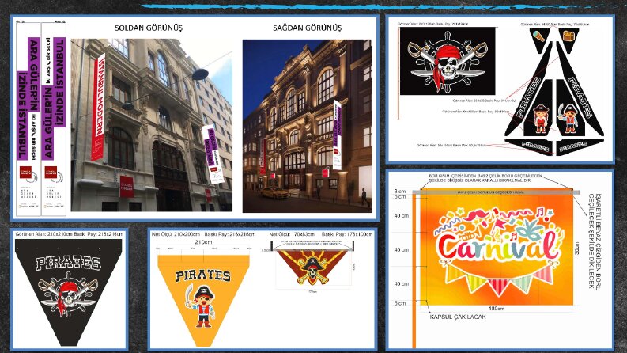This screenshot has width=627, height=353.
Task: Click the steel pipe instruction note above Carnival banner
Action: pos(485,178)
